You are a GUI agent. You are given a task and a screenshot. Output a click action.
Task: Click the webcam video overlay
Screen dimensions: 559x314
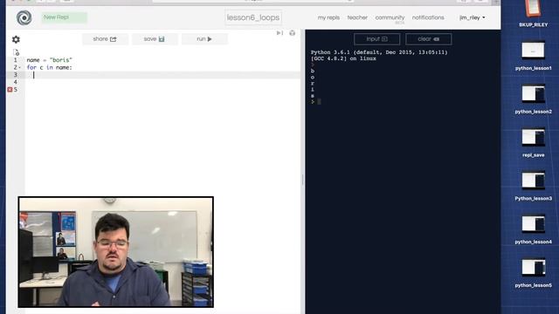tap(116, 252)
